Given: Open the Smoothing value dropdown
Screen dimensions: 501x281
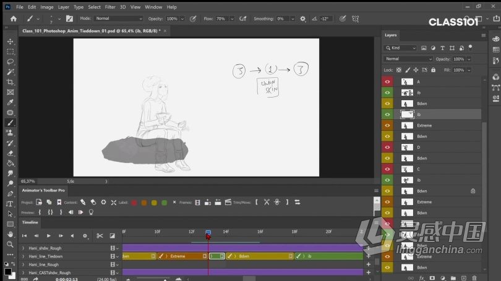Looking at the screenshot, I should [293, 19].
